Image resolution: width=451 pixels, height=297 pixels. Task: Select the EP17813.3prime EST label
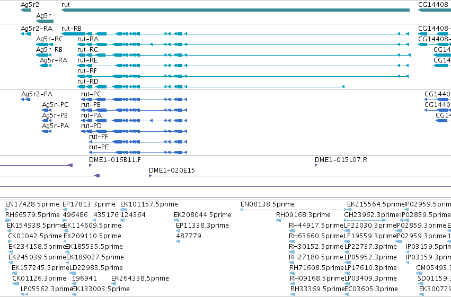click(x=89, y=204)
